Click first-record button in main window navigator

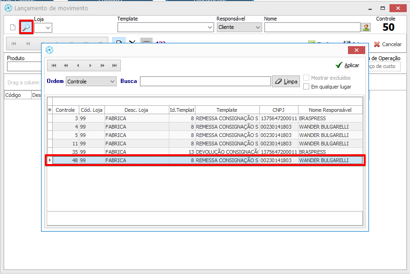[x=14, y=44]
